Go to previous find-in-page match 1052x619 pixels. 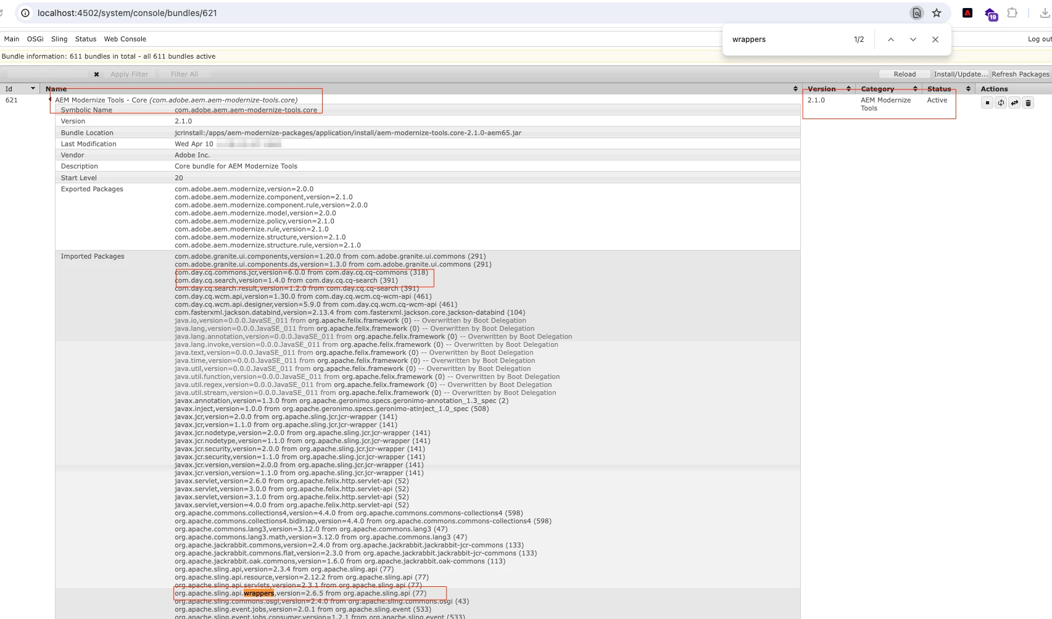[890, 39]
